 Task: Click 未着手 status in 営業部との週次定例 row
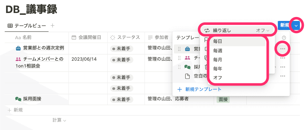point(122,49)
